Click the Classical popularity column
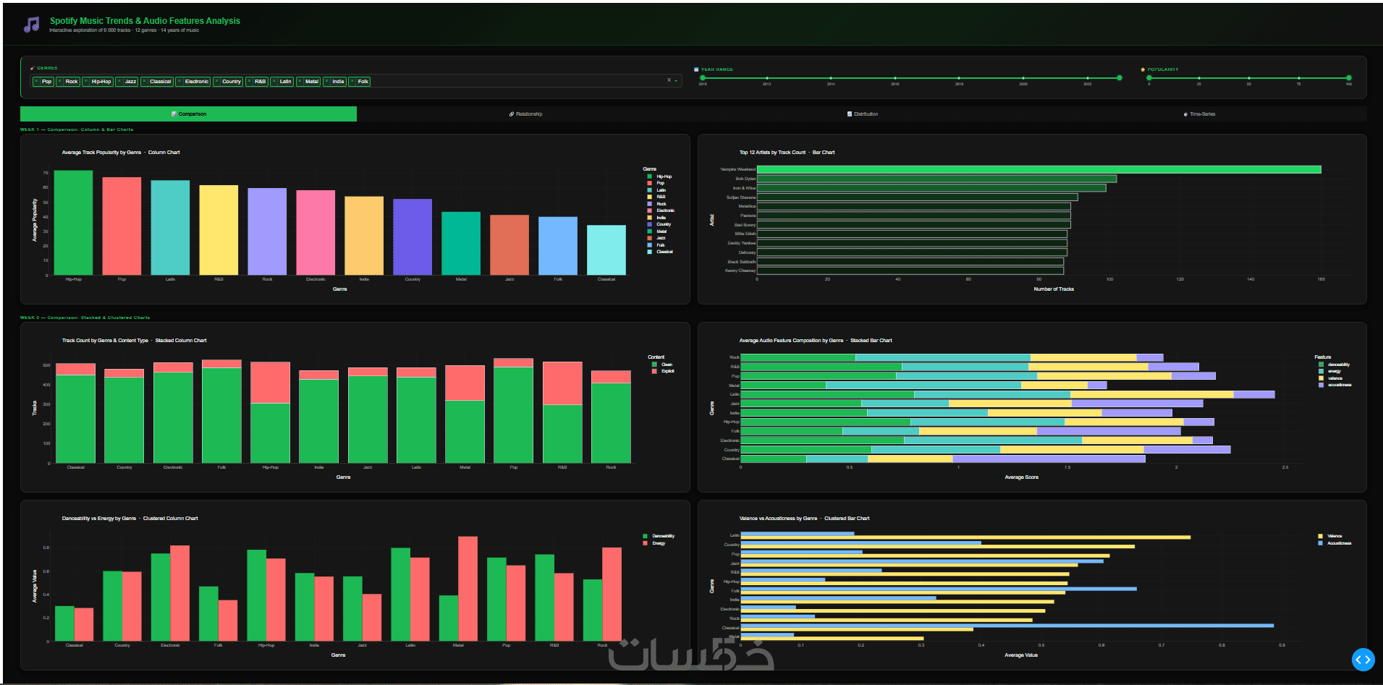This screenshot has width=1383, height=685. point(606,250)
